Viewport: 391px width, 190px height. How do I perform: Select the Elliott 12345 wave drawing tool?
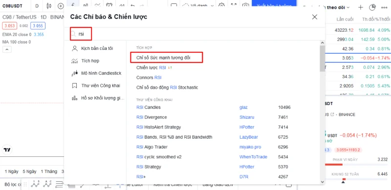click(x=35, y=184)
